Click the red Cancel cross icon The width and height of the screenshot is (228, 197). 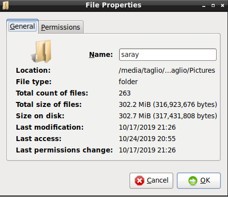pyautogui.click(x=139, y=181)
